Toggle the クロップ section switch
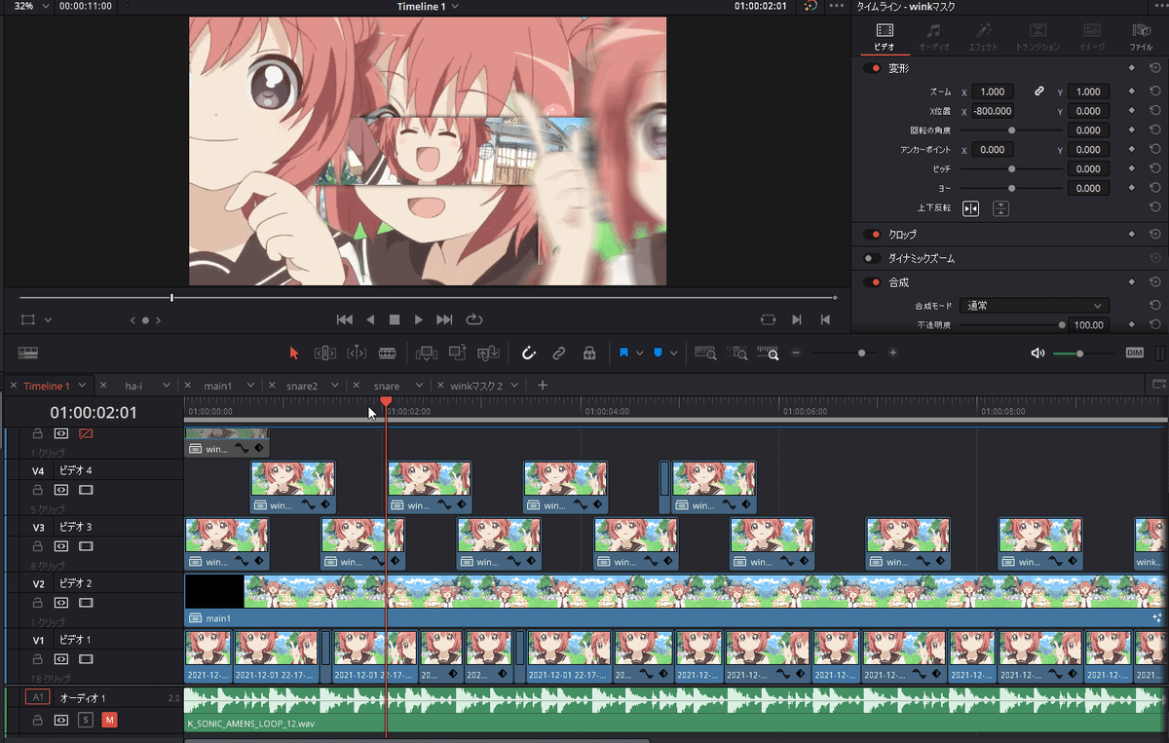This screenshot has height=743, width=1169. click(x=871, y=234)
